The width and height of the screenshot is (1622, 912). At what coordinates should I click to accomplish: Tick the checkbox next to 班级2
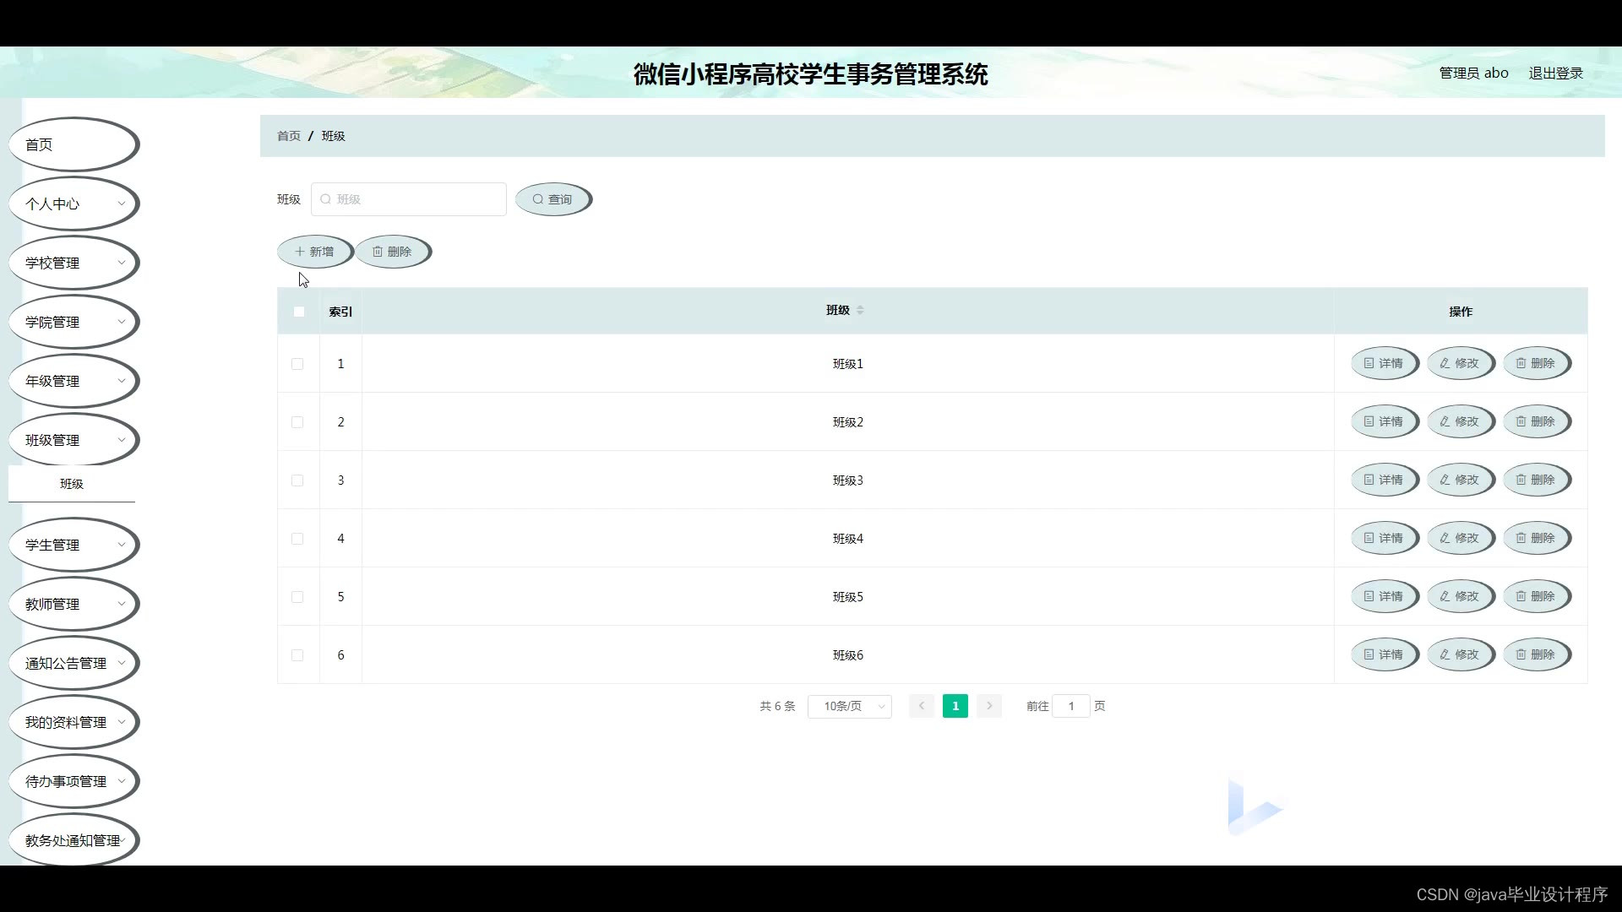click(297, 422)
